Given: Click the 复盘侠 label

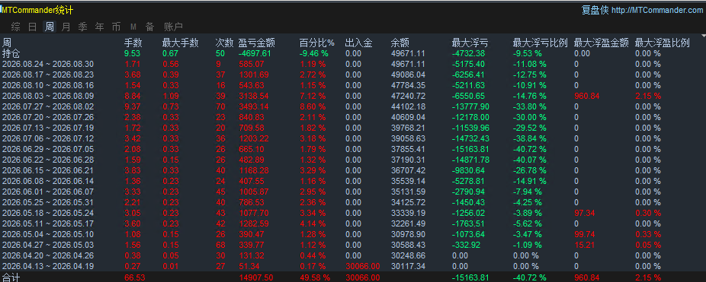Looking at the screenshot, I should (595, 11).
